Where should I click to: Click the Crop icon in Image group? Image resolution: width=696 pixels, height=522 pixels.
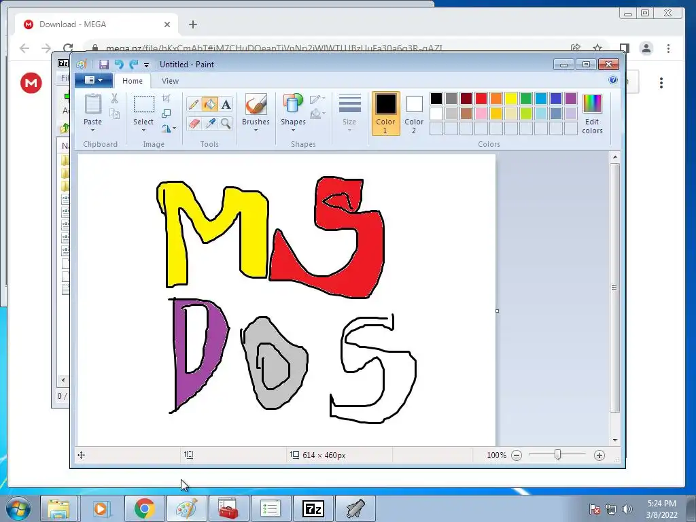click(166, 98)
